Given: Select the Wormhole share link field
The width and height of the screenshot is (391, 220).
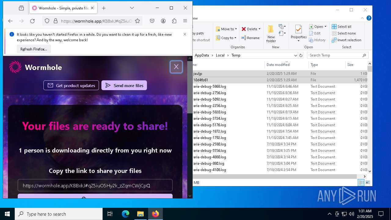Looking at the screenshot, I should click(95, 185).
